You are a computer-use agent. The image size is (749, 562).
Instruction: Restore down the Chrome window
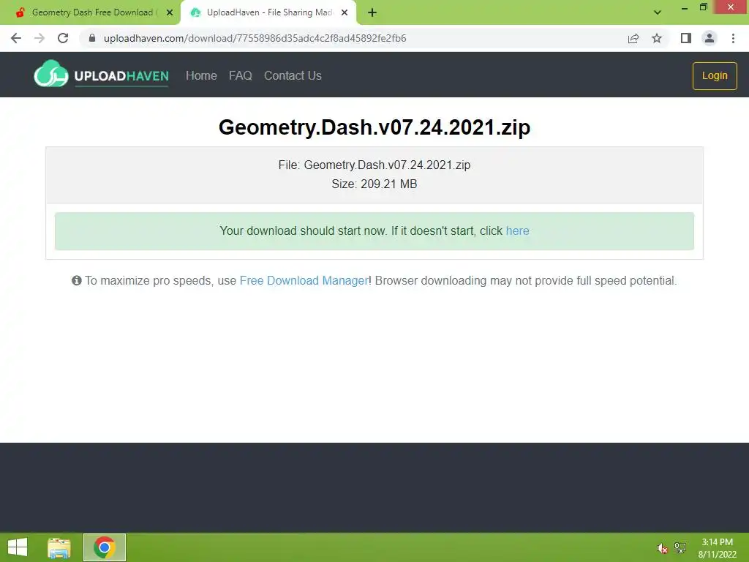point(704,7)
